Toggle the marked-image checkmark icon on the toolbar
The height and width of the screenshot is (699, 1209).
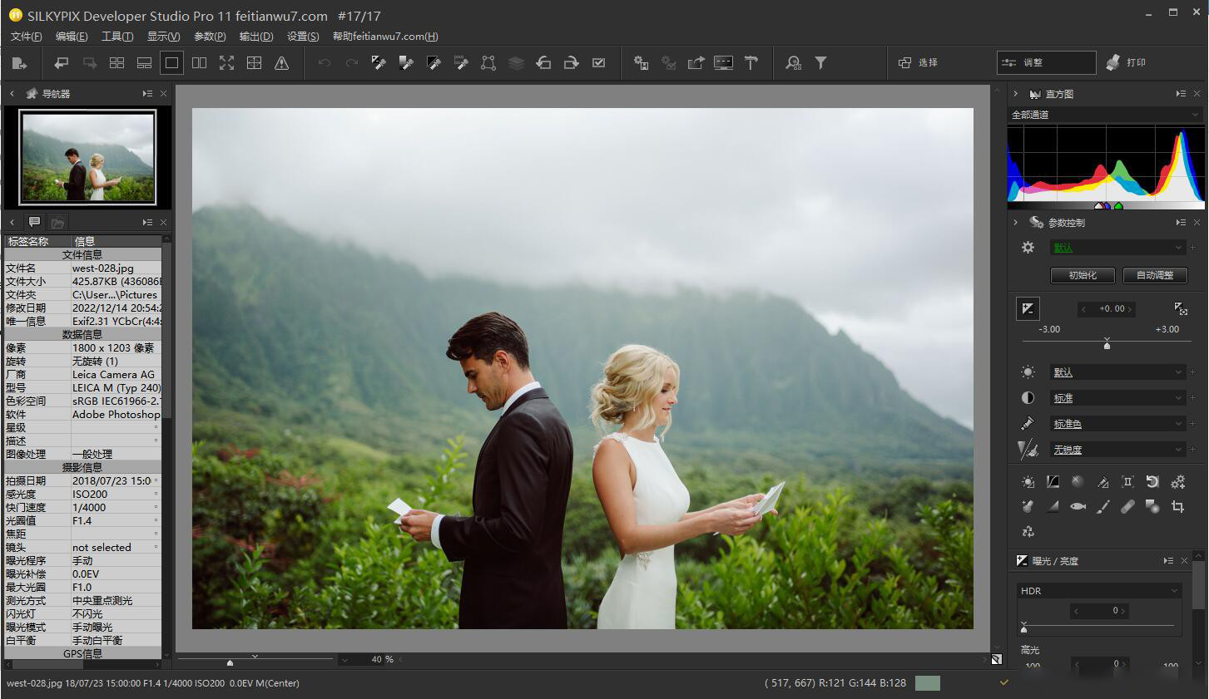coord(599,62)
